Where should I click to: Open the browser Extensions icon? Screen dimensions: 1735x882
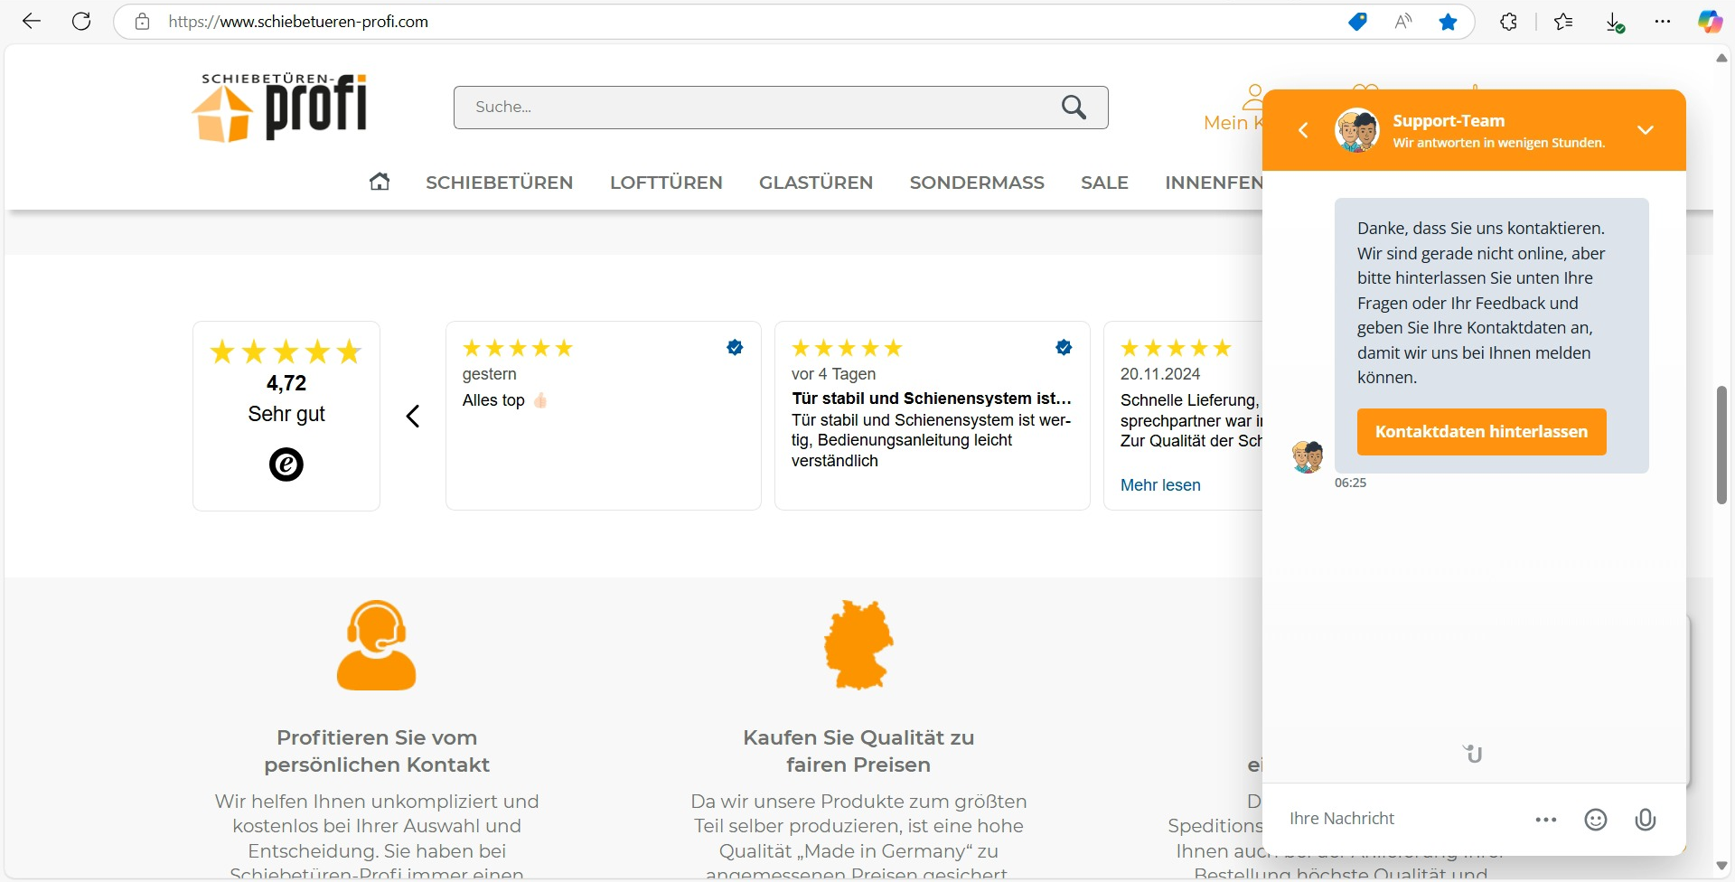1508,21
